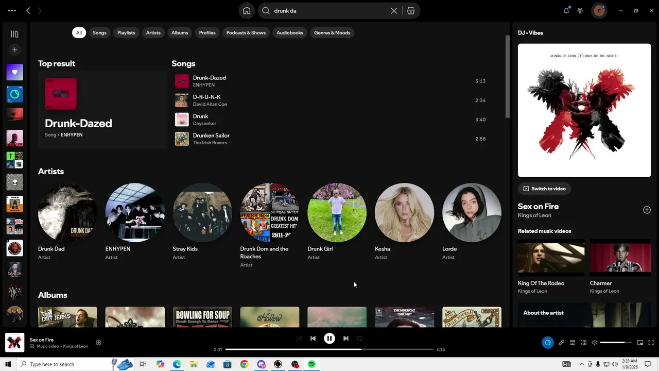659x371 pixels.
Task: Go to Spotify Home
Action: tap(247, 11)
